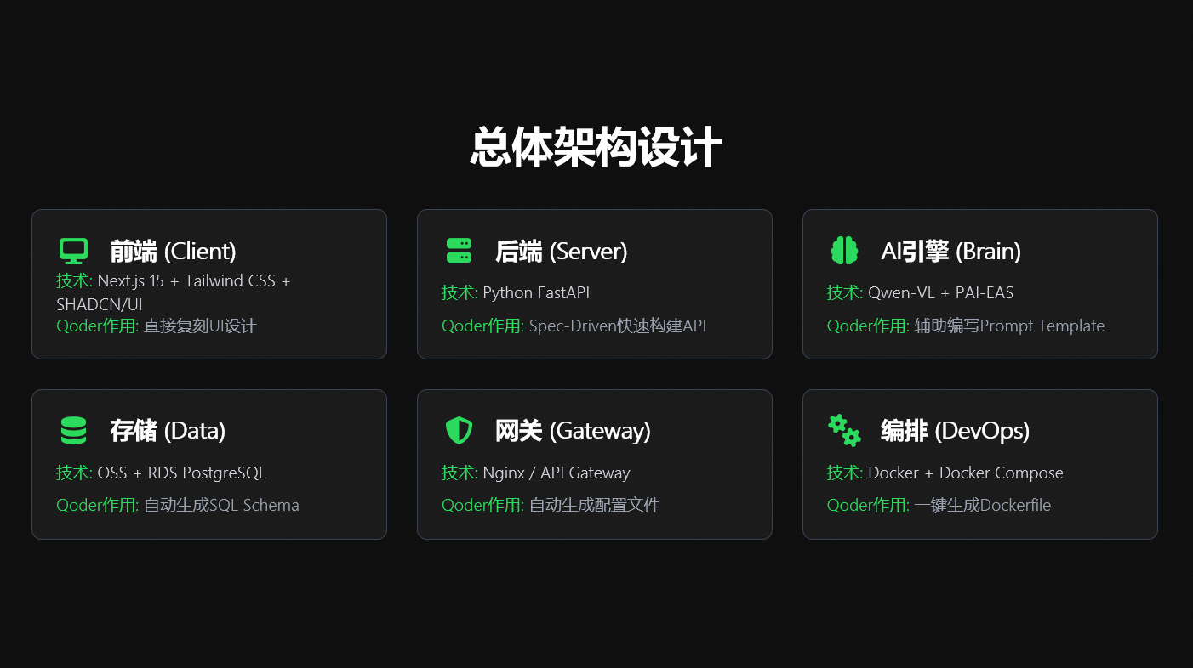Click the Python FastAPI text
The image size is (1193, 668).
tap(536, 293)
